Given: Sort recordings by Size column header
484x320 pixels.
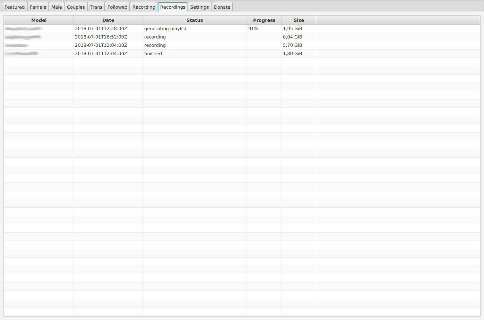Looking at the screenshot, I should point(299,20).
